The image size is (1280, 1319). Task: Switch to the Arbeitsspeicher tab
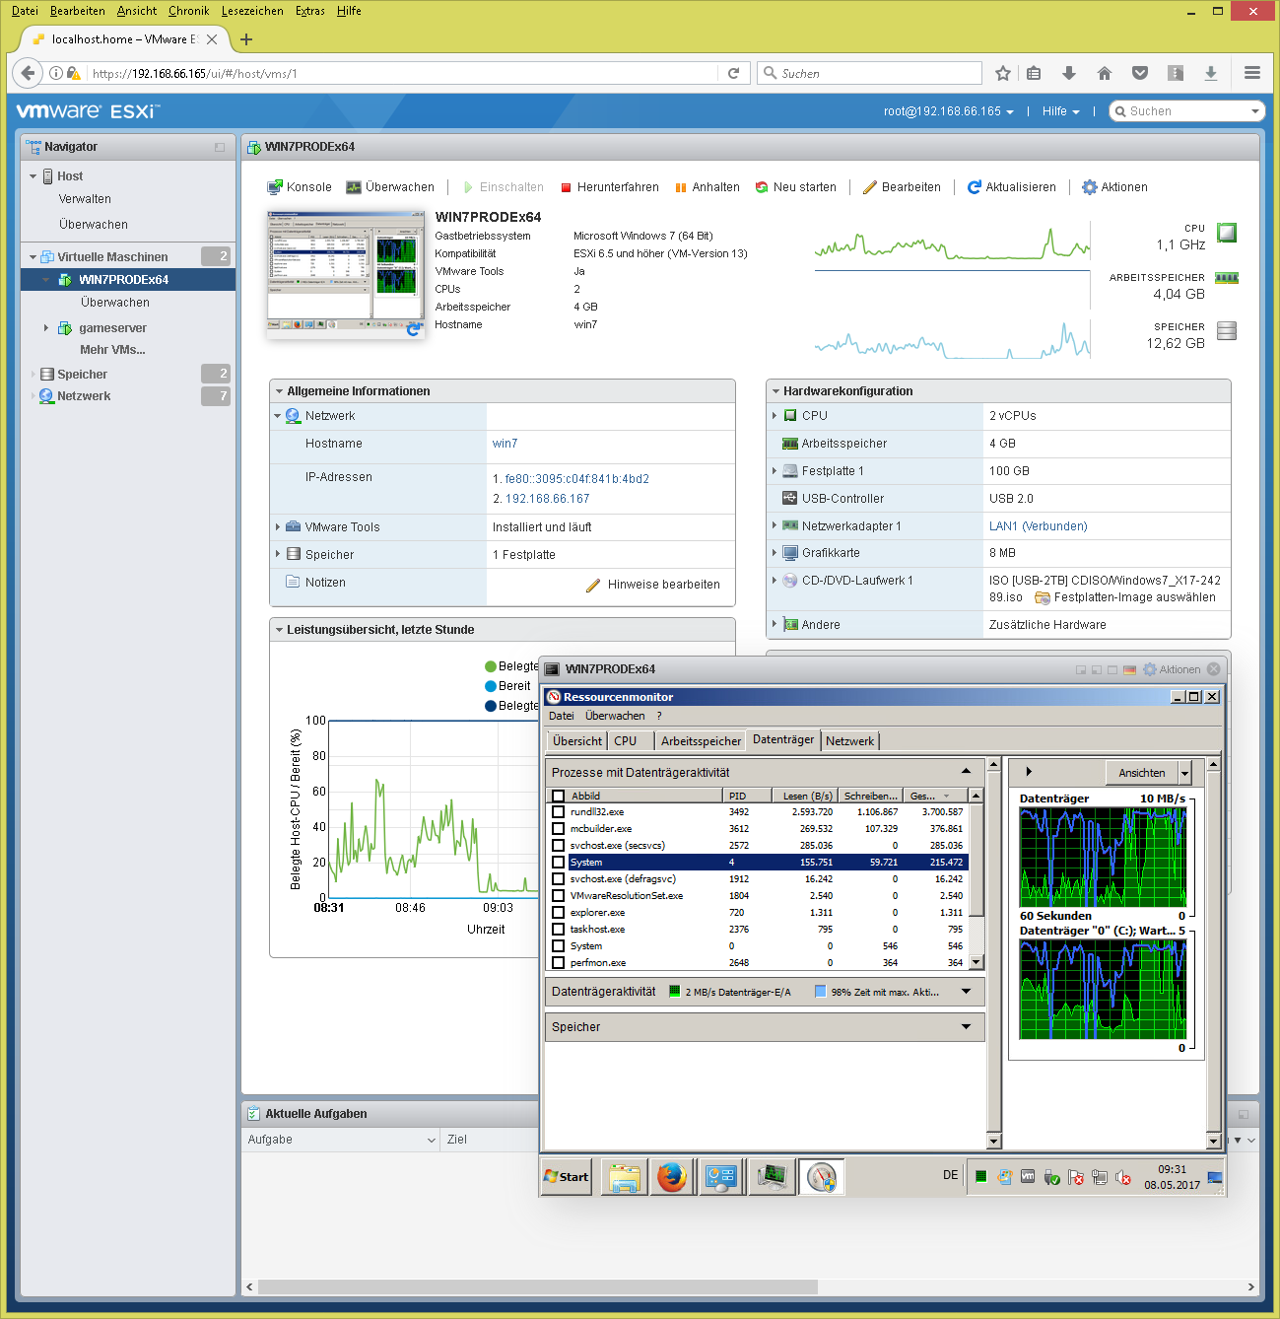(701, 741)
